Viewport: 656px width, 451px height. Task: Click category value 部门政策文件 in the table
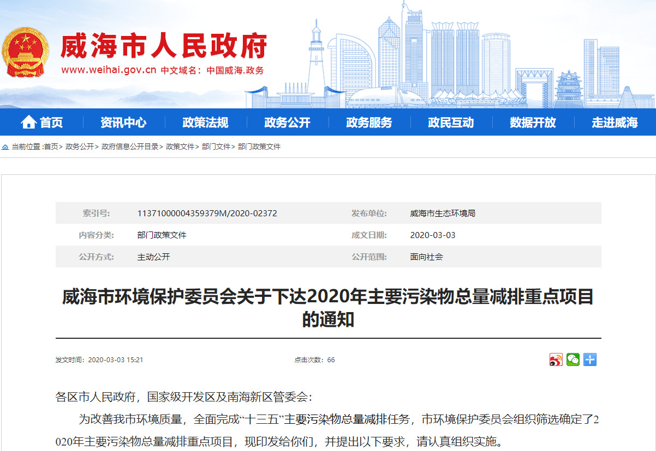pyautogui.click(x=162, y=235)
